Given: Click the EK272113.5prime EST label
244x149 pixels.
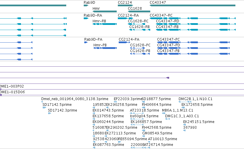Looking at the screenshot, I should click(120, 133).
